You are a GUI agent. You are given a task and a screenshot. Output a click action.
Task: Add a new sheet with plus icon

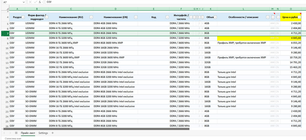click(52, 133)
